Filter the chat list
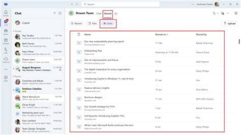Screen dimensions: 241x135 click(x=55, y=13)
